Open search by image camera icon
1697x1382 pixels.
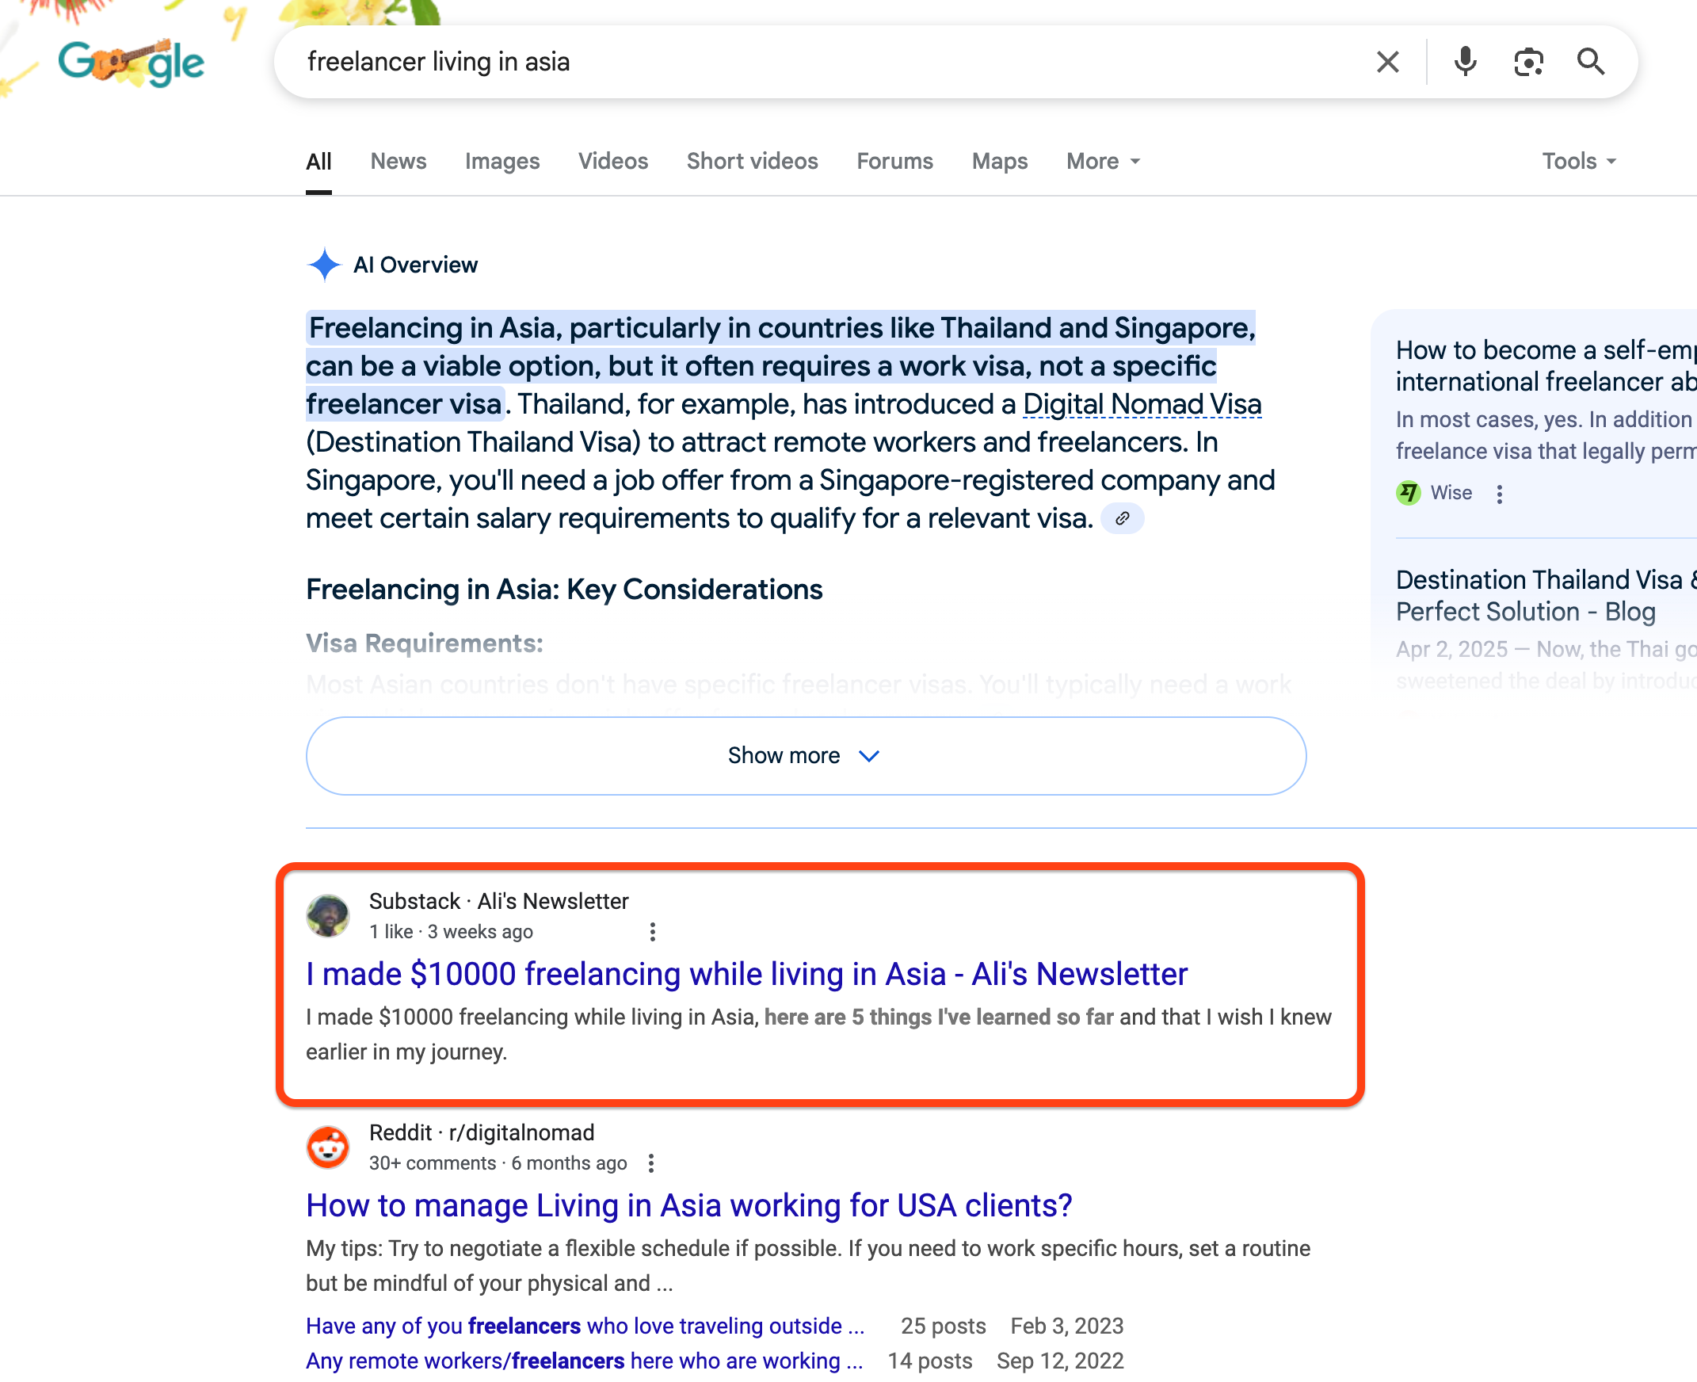click(x=1528, y=62)
